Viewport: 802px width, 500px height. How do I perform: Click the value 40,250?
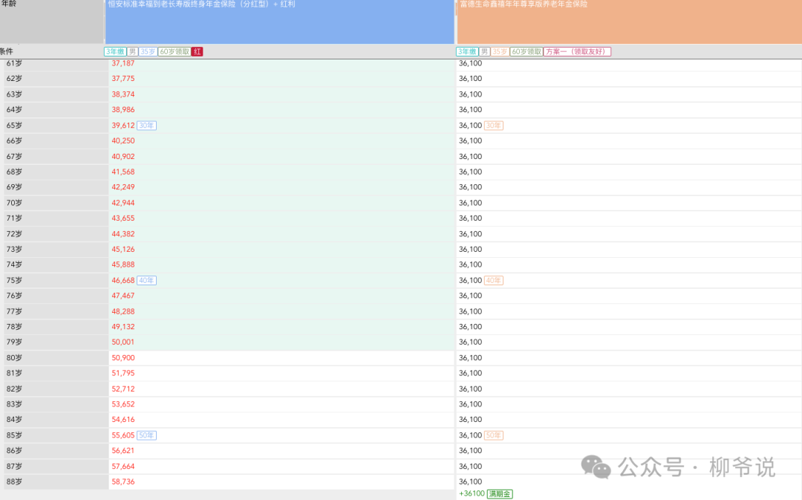(123, 140)
